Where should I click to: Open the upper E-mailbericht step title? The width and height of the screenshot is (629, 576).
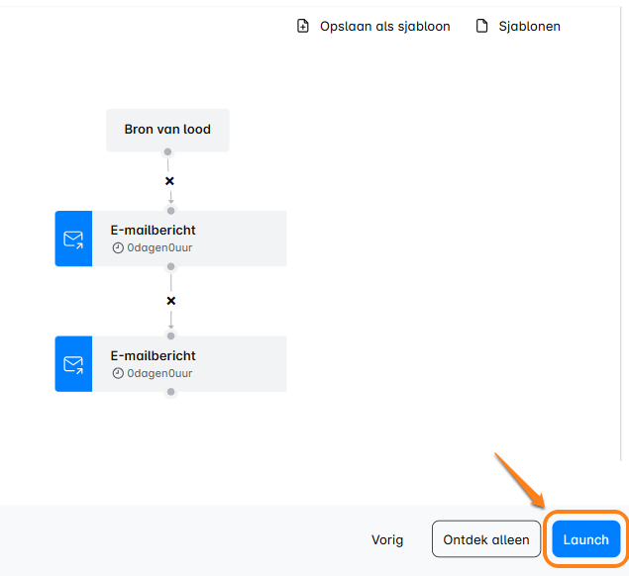point(153,231)
